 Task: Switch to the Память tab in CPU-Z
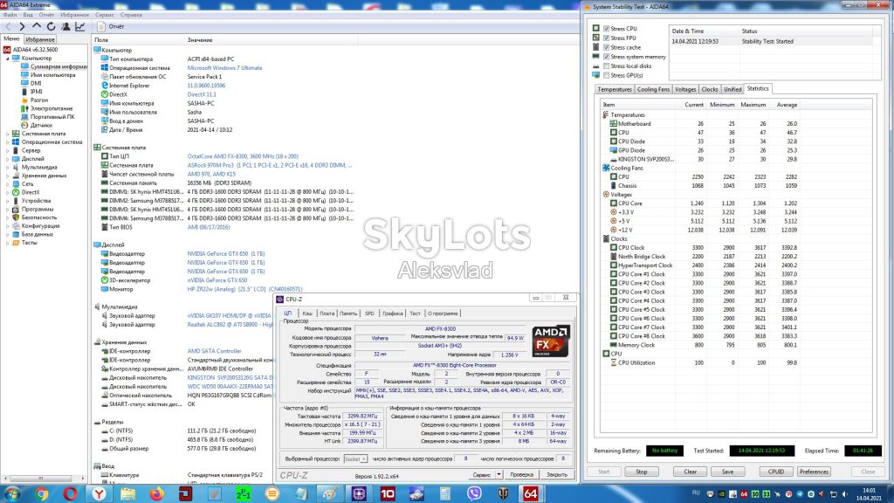[348, 314]
